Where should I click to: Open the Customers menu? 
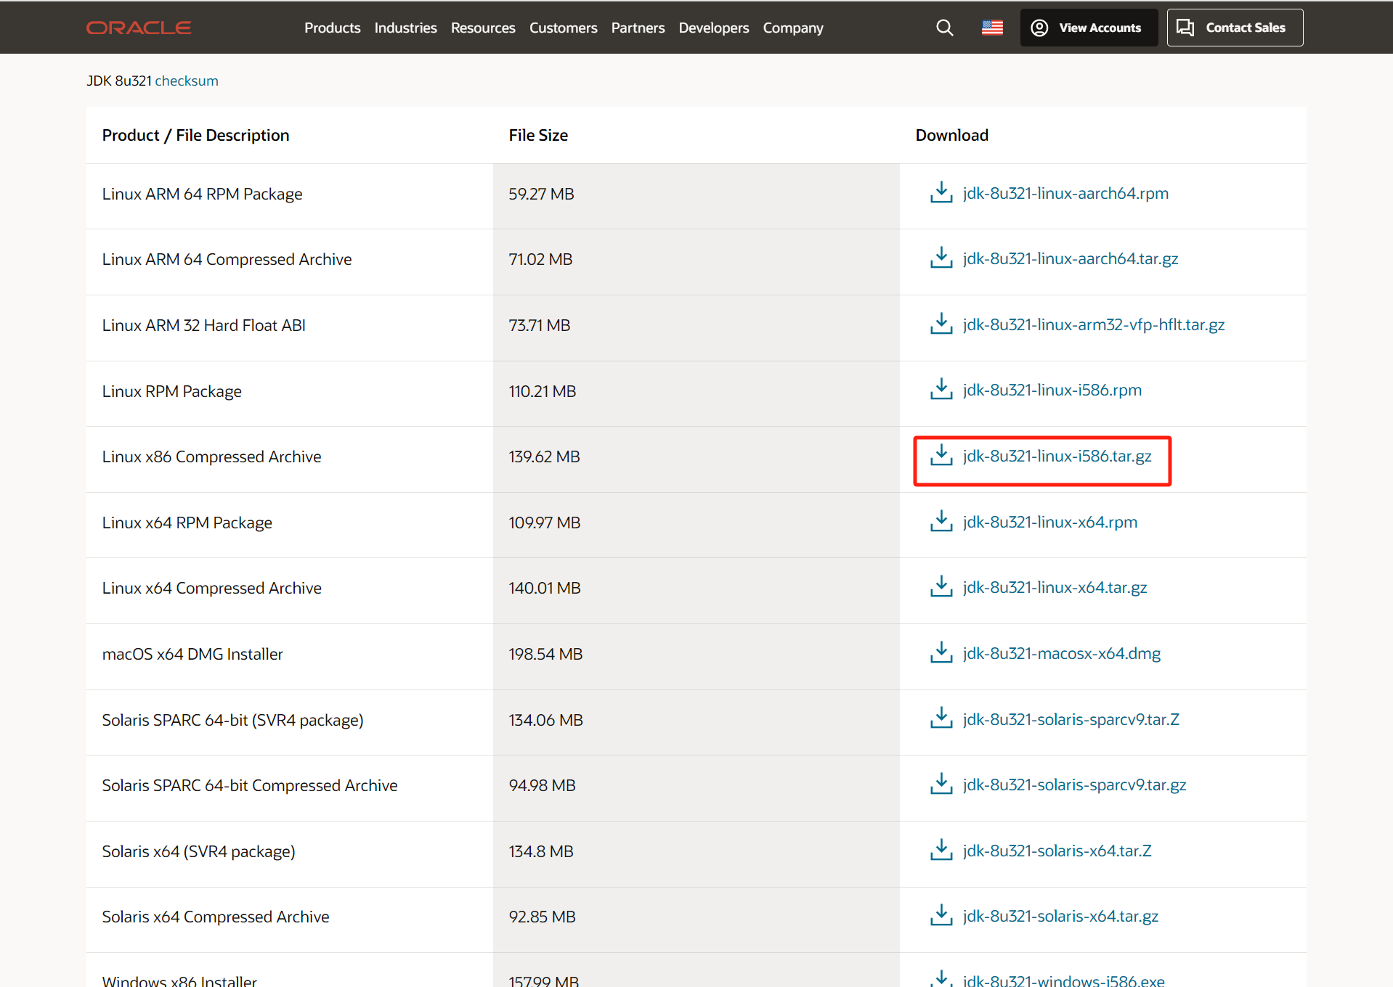pyautogui.click(x=563, y=28)
